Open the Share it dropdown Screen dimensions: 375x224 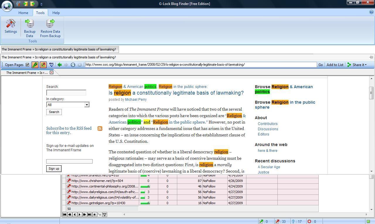(357, 65)
